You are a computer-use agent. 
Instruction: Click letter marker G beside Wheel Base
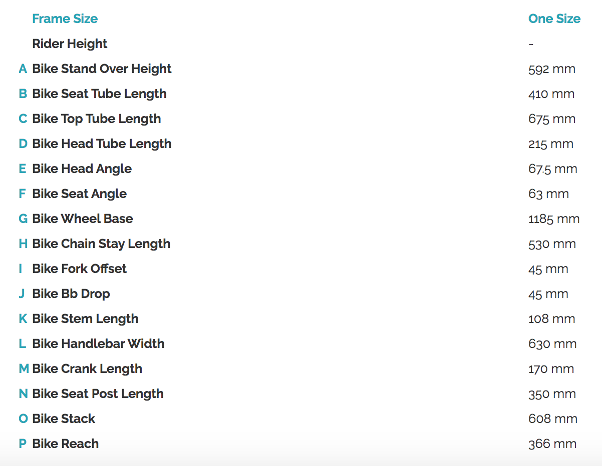[23, 219]
